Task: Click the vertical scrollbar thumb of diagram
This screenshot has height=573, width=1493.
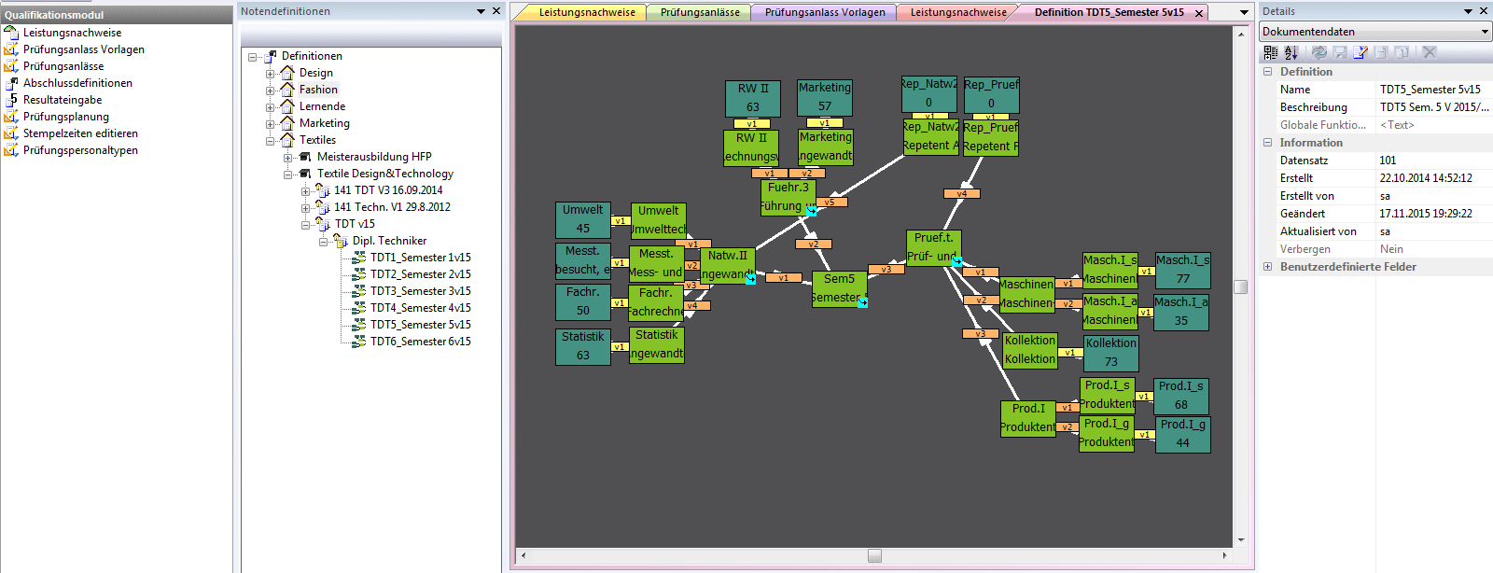Action: pyautogui.click(x=1240, y=286)
